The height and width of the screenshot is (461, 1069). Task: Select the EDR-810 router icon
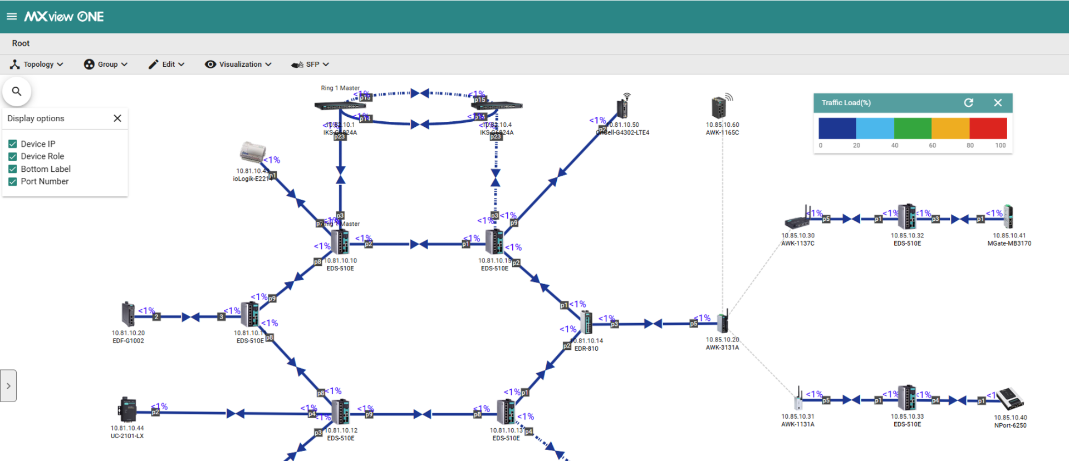pos(586,323)
